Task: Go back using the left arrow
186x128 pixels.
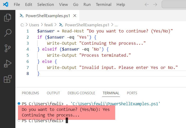Action: point(147,5)
